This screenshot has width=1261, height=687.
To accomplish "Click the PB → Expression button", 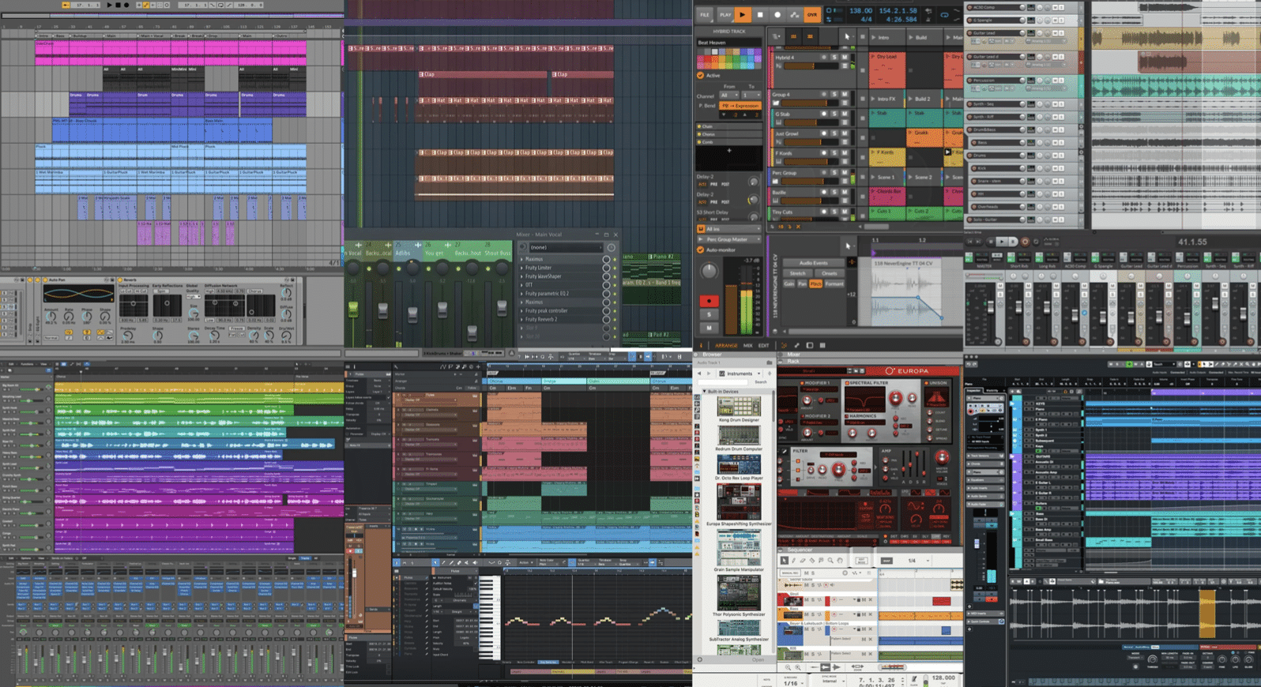I will pyautogui.click(x=740, y=105).
